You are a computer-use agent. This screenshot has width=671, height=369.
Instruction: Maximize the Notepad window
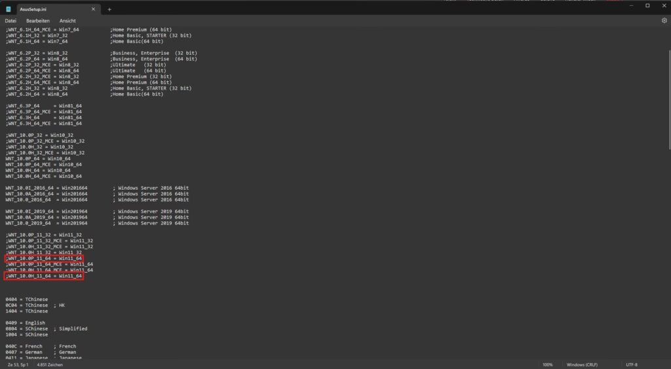click(647, 5)
